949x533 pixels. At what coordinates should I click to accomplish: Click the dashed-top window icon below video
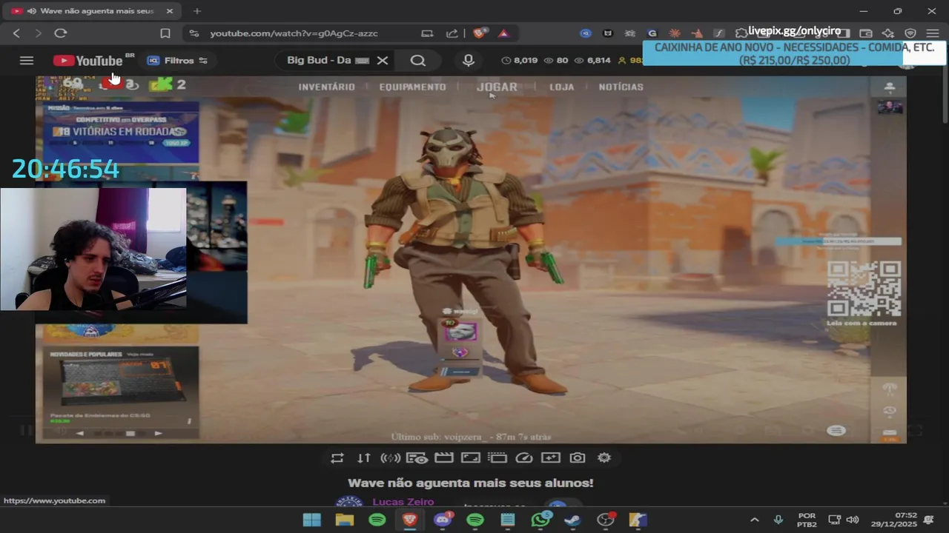coord(497,458)
